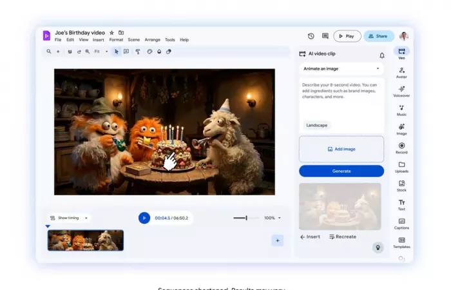This screenshot has width=451, height=290.
Task: Open the Voiceover panel
Action: 401,90
